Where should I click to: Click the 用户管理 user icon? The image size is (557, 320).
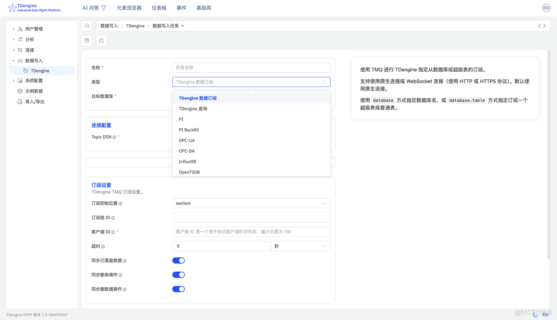point(20,29)
